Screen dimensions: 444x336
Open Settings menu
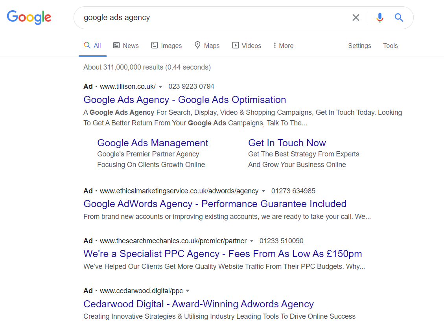[x=359, y=46]
